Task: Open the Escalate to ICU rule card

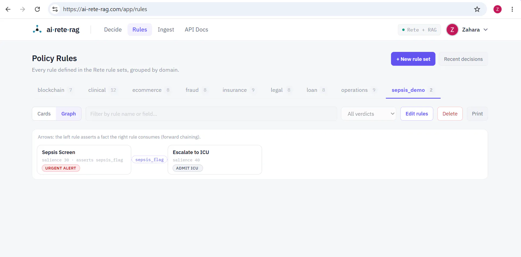Action: click(x=215, y=160)
